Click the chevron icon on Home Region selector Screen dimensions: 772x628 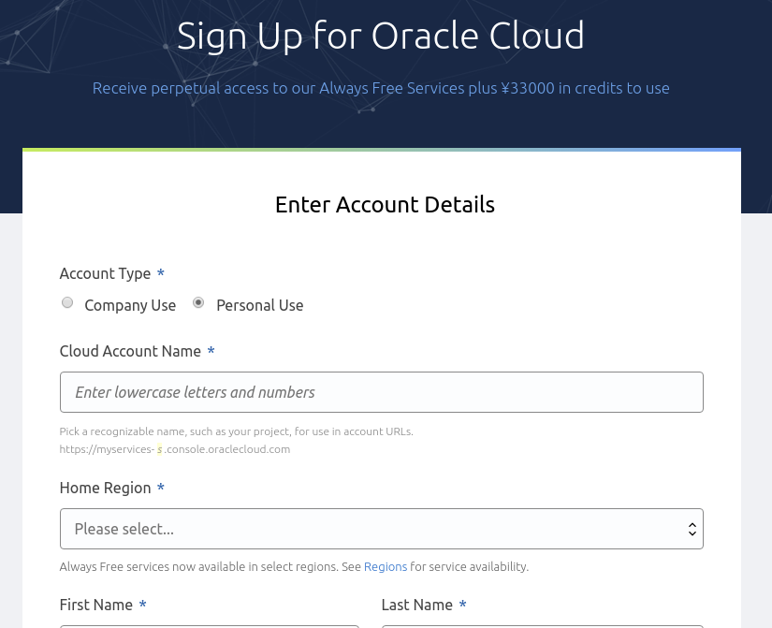coord(692,529)
